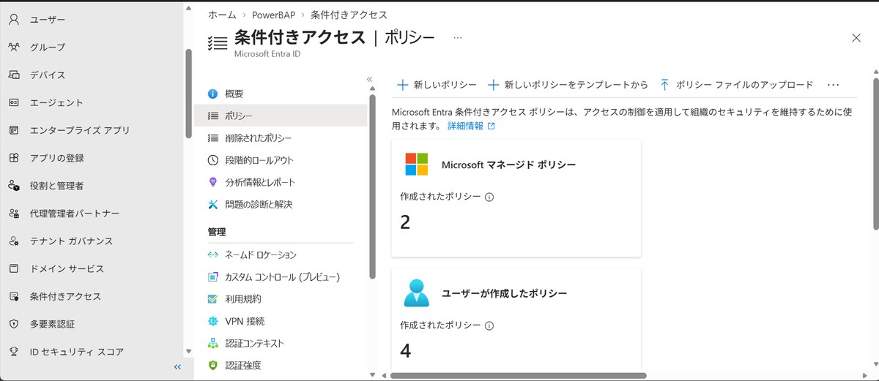Select エンタープライズ アプリ in sidebar
This screenshot has width=879, height=381.
click(92, 130)
